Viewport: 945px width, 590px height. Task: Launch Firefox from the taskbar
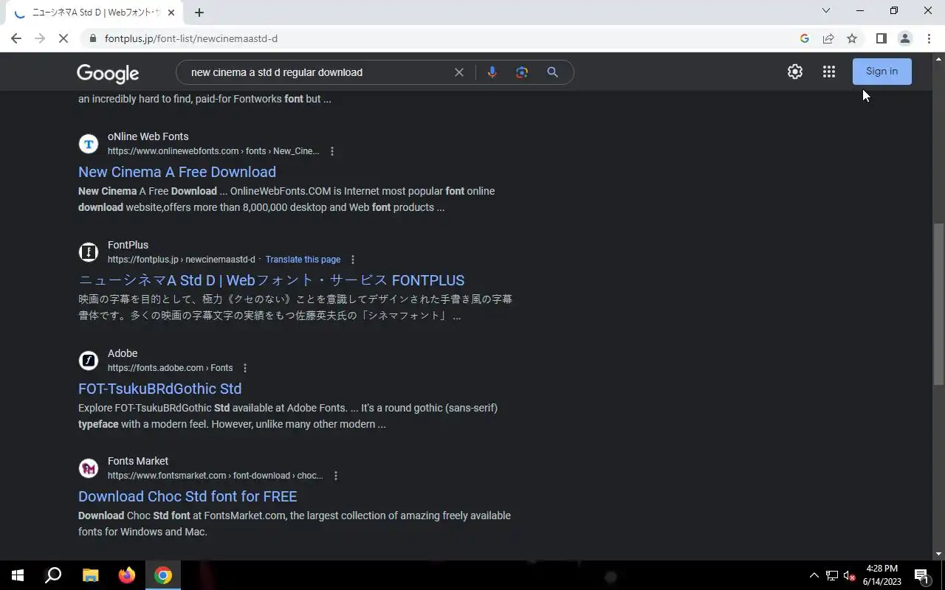[127, 575]
